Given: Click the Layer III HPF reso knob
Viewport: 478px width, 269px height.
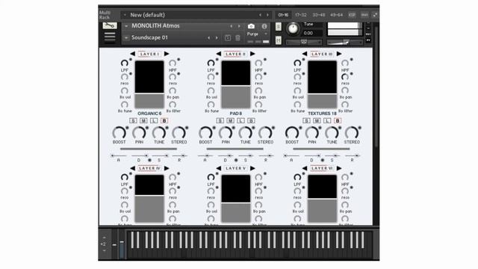Looking at the screenshot, I should [x=345, y=77].
